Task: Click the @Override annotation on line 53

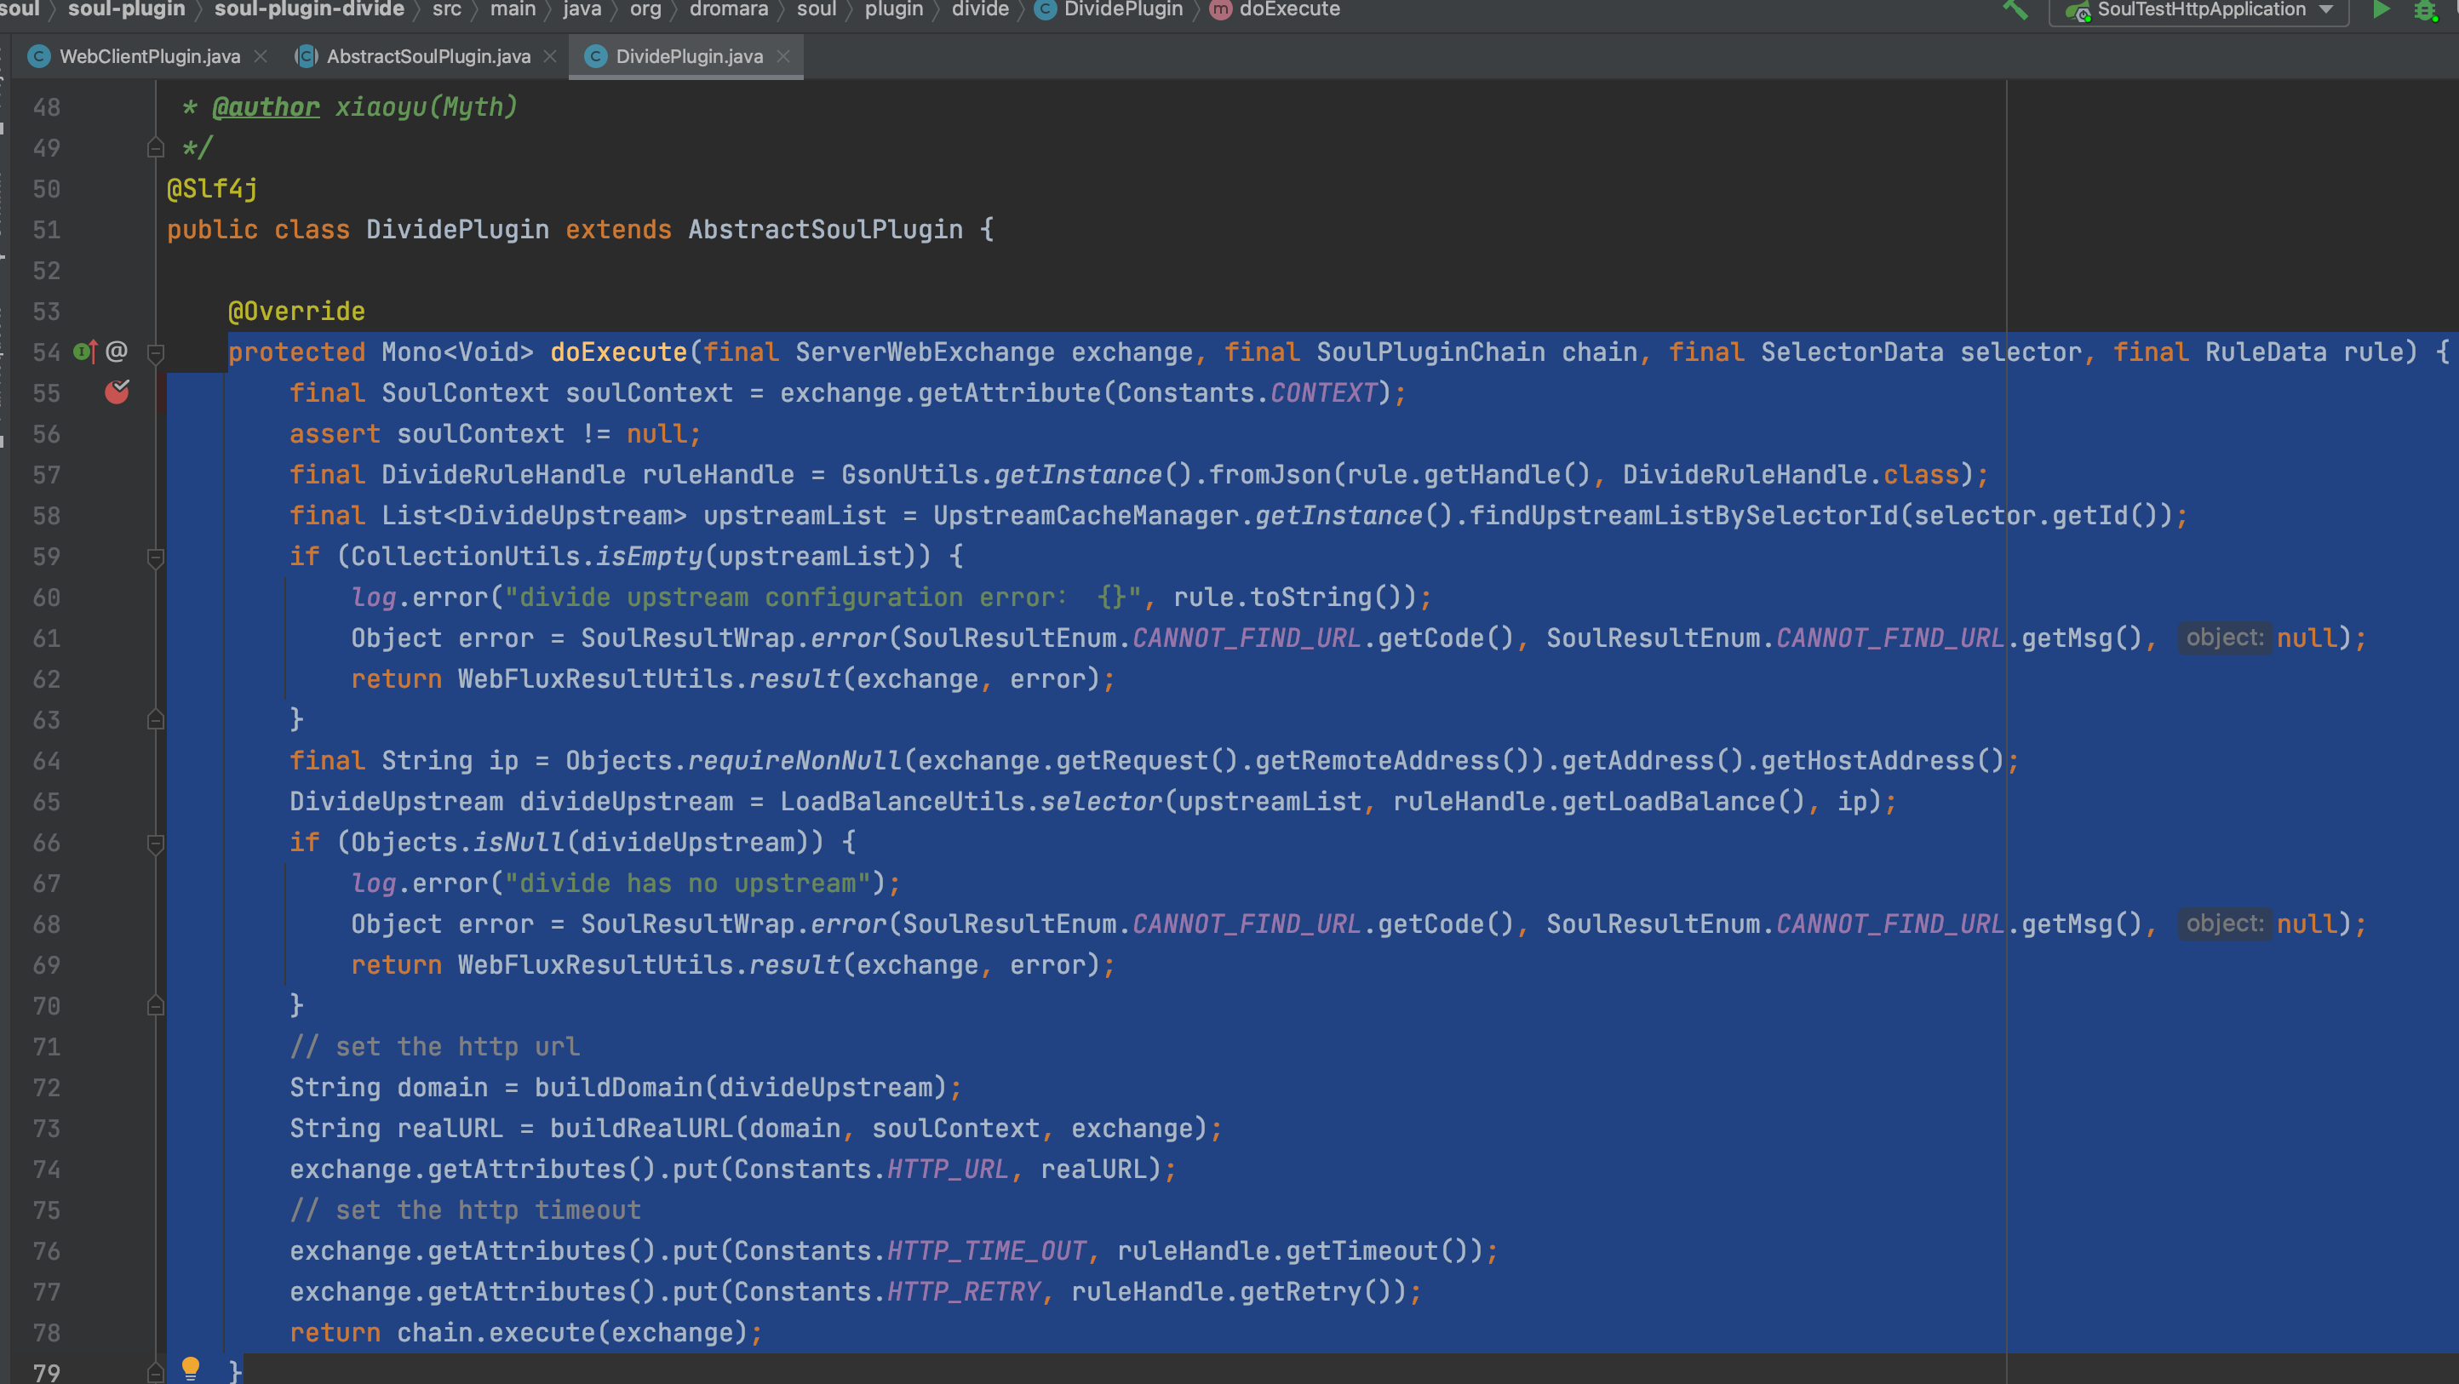Action: click(296, 312)
